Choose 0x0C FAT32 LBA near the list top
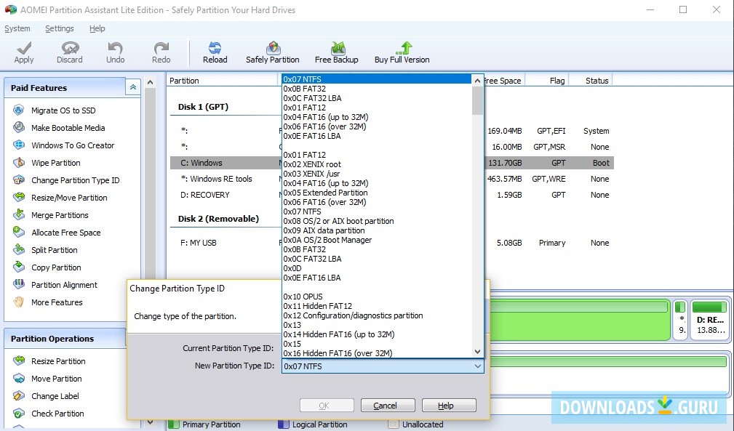Screen dimensions: 734x431 tap(377, 98)
